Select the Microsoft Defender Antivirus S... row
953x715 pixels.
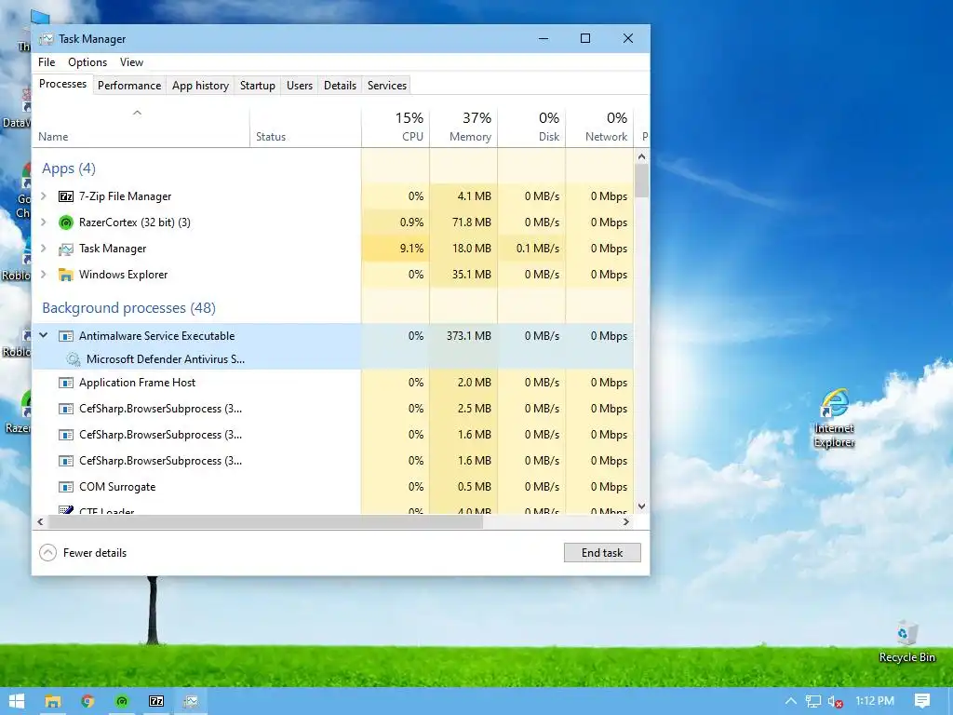[333, 359]
